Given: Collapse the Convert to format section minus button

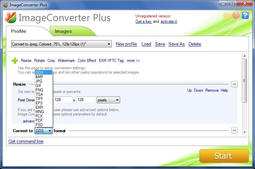Looking at the screenshot, I should pyautogui.click(x=234, y=131).
